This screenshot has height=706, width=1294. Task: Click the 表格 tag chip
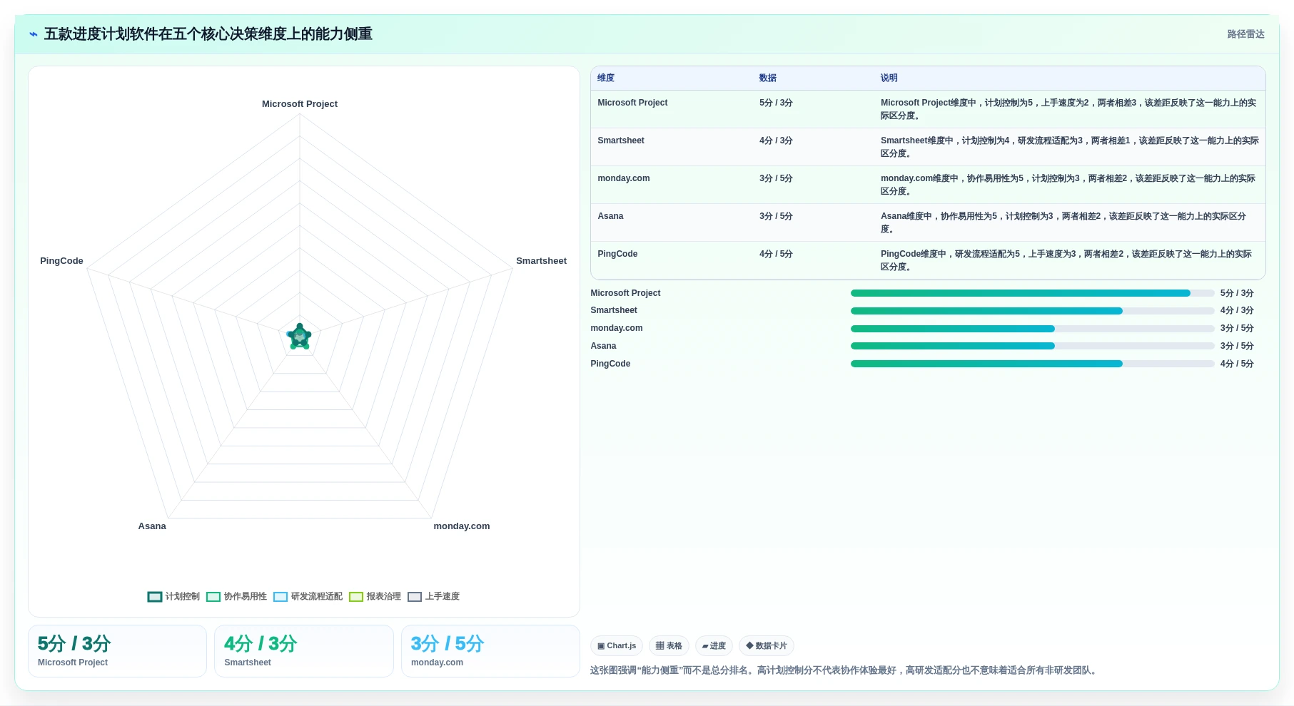(x=669, y=646)
